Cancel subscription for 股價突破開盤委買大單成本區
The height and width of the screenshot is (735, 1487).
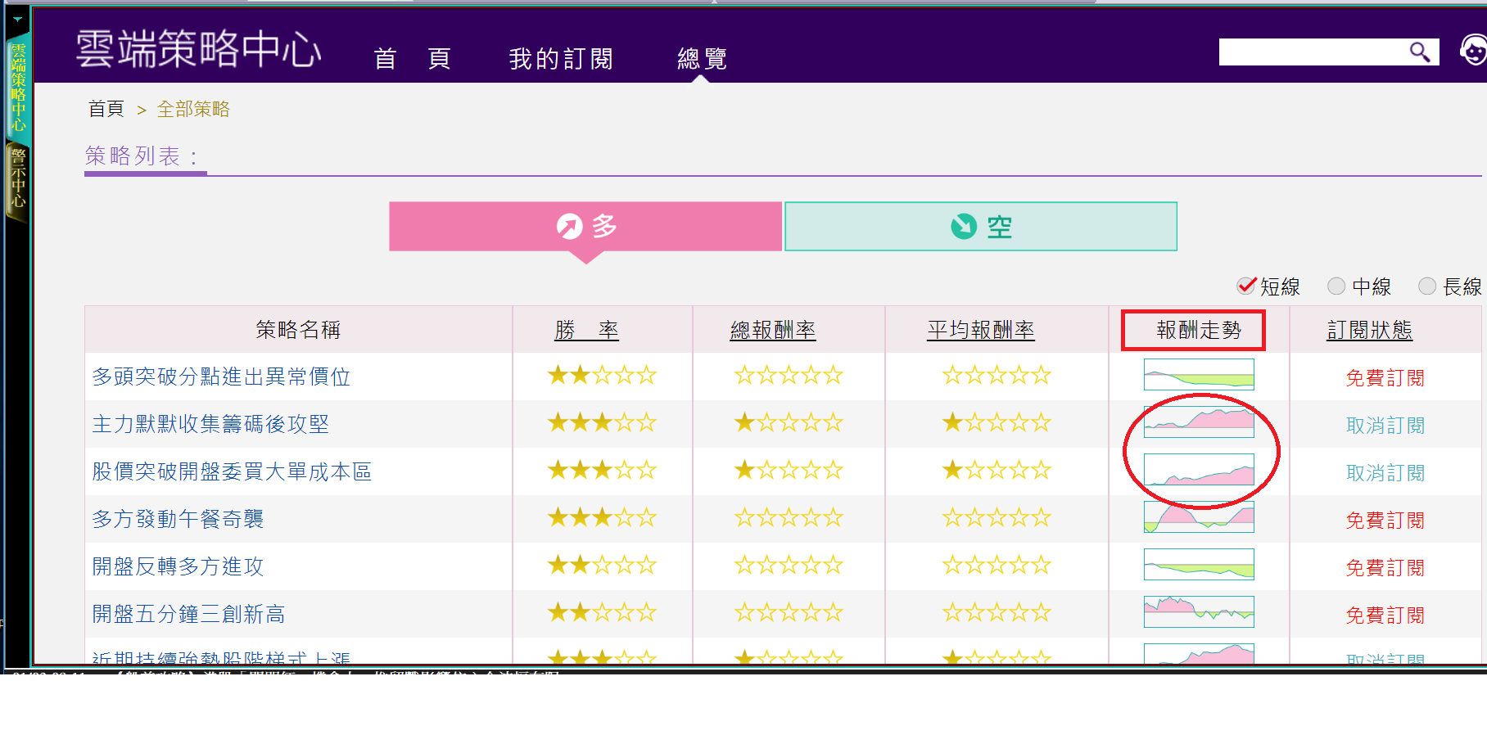click(1385, 472)
